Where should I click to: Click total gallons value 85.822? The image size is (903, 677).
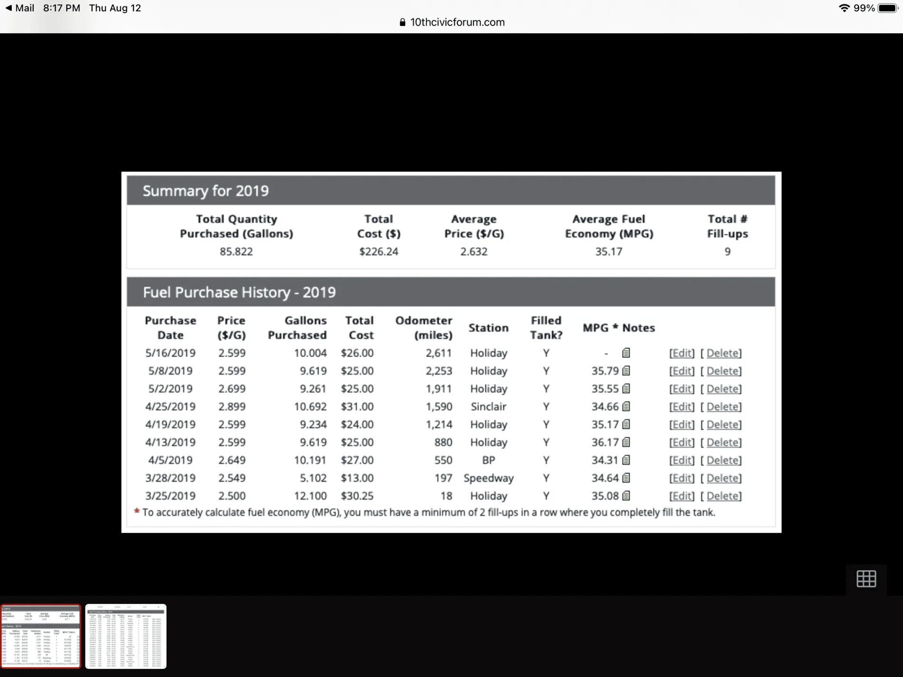tap(236, 251)
